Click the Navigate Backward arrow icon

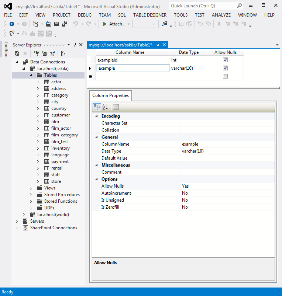tap(12, 24)
